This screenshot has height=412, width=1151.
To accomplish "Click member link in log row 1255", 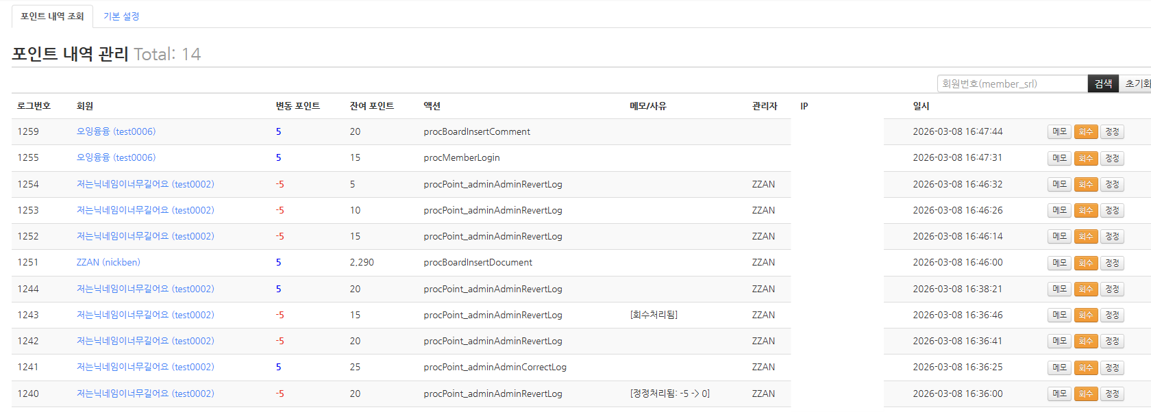I will point(116,157).
